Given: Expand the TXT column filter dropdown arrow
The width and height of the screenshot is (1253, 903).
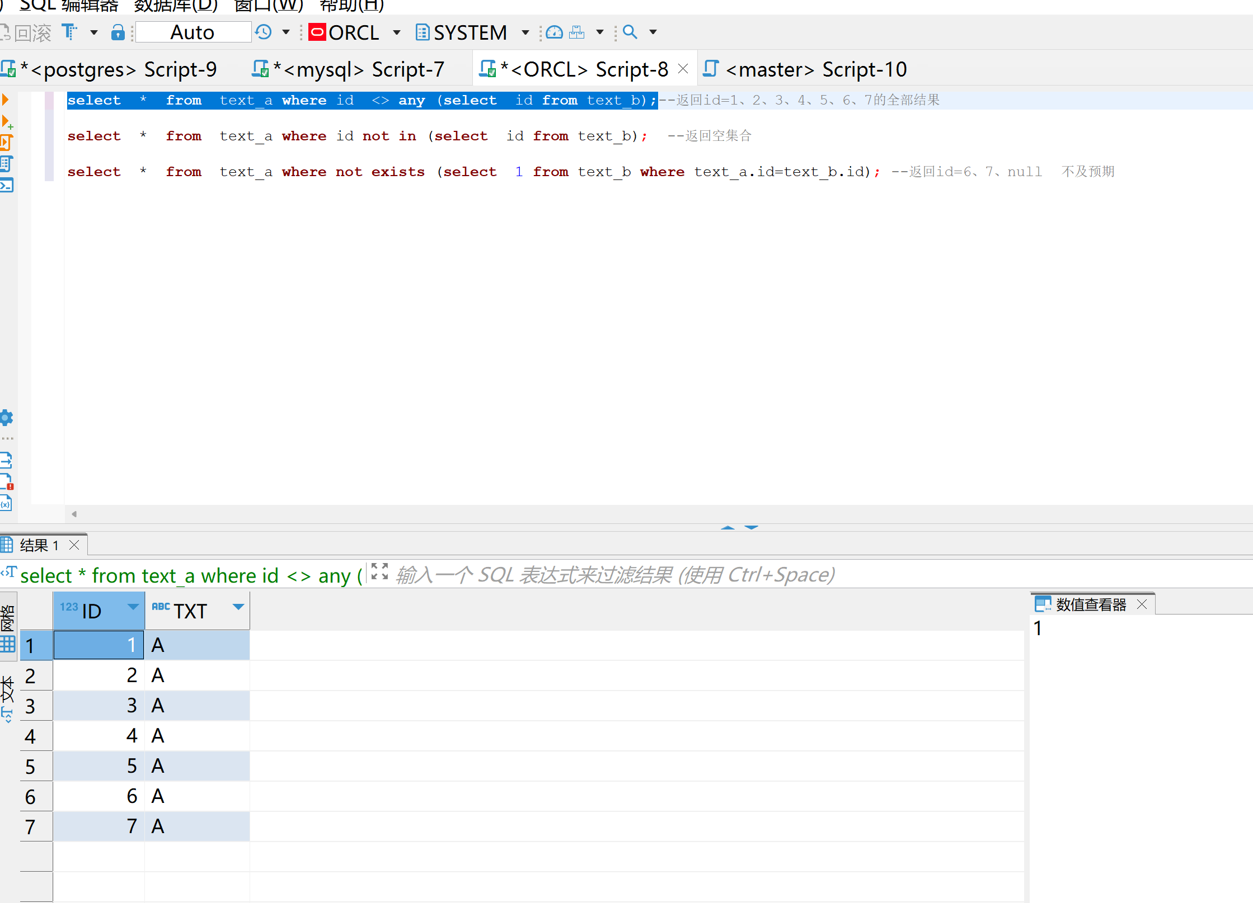Looking at the screenshot, I should click(238, 607).
